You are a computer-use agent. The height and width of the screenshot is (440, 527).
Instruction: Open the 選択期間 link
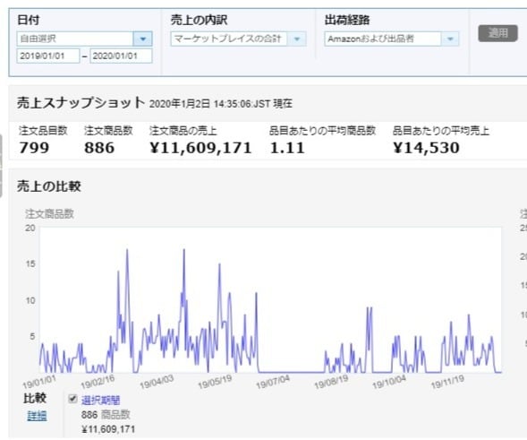click(100, 401)
